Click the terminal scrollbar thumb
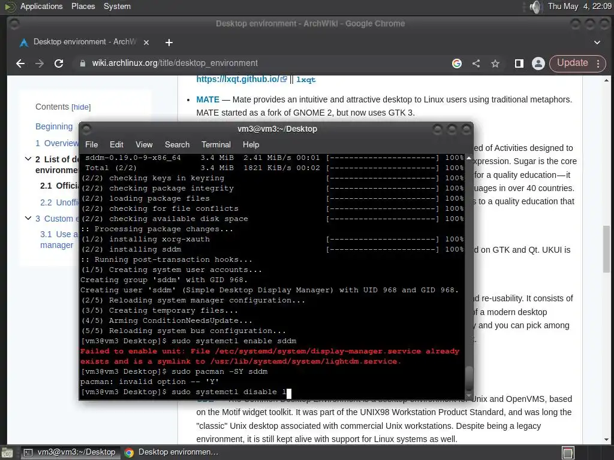The width and height of the screenshot is (614, 460). 469,379
